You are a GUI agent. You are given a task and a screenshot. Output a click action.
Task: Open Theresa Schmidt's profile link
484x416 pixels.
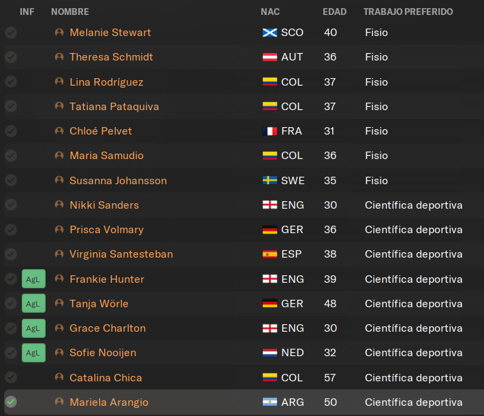tap(111, 57)
